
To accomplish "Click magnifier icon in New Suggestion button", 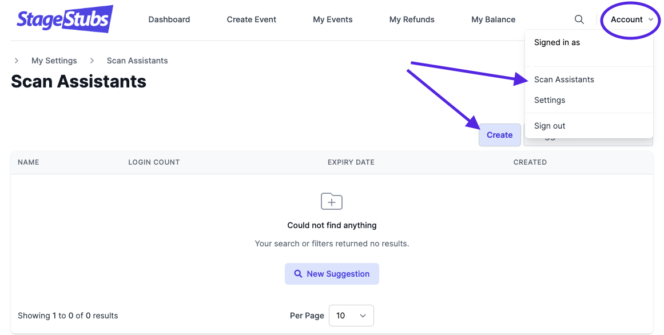I will tap(298, 274).
